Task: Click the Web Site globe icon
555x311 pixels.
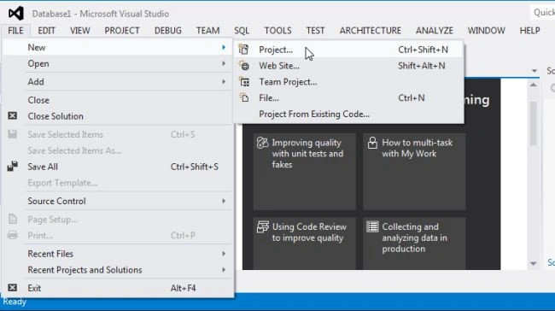Action: [244, 66]
